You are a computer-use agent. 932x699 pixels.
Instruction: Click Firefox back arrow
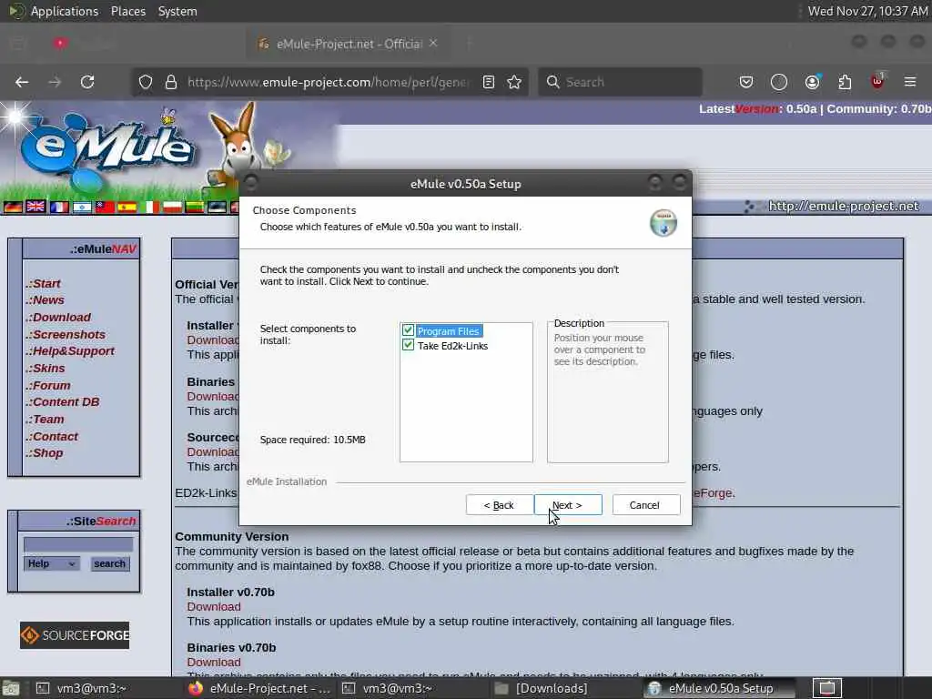[22, 82]
